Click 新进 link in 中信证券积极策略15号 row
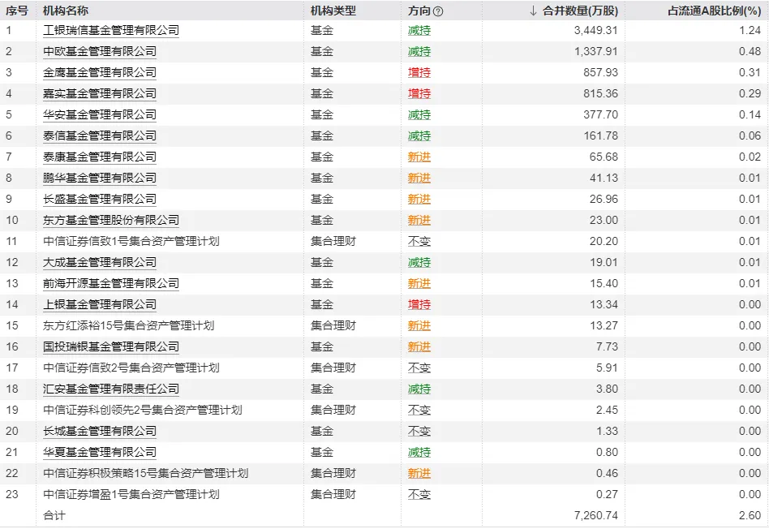The width and height of the screenshot is (769, 529). (x=419, y=474)
